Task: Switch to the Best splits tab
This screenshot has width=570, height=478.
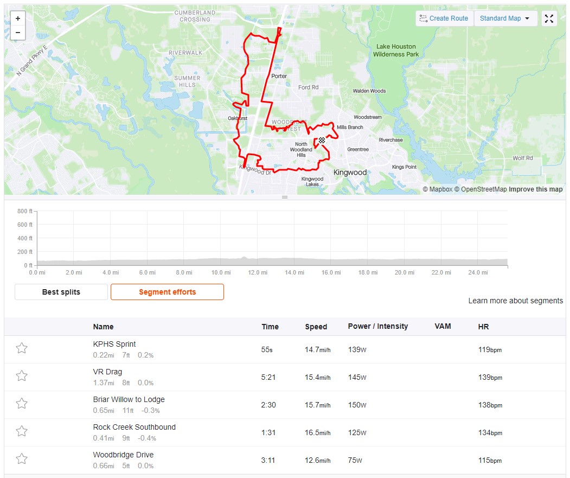Action: 61,292
